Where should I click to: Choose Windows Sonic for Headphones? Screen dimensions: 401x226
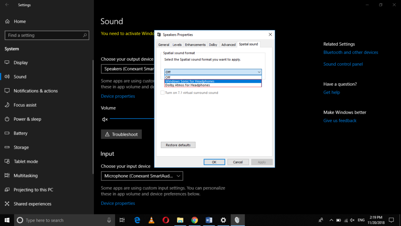pos(213,81)
